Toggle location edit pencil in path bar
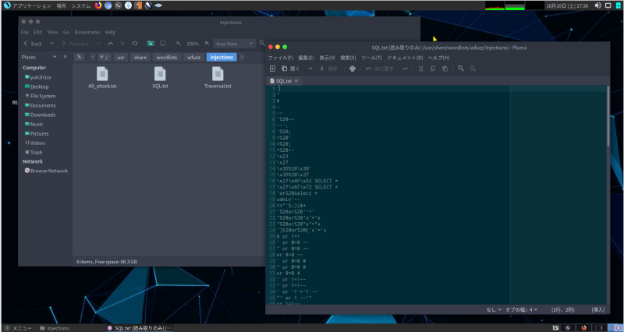The height and width of the screenshot is (332, 624). [80, 57]
